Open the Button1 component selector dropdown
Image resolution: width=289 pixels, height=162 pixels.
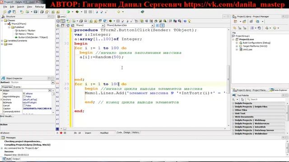[53, 82]
